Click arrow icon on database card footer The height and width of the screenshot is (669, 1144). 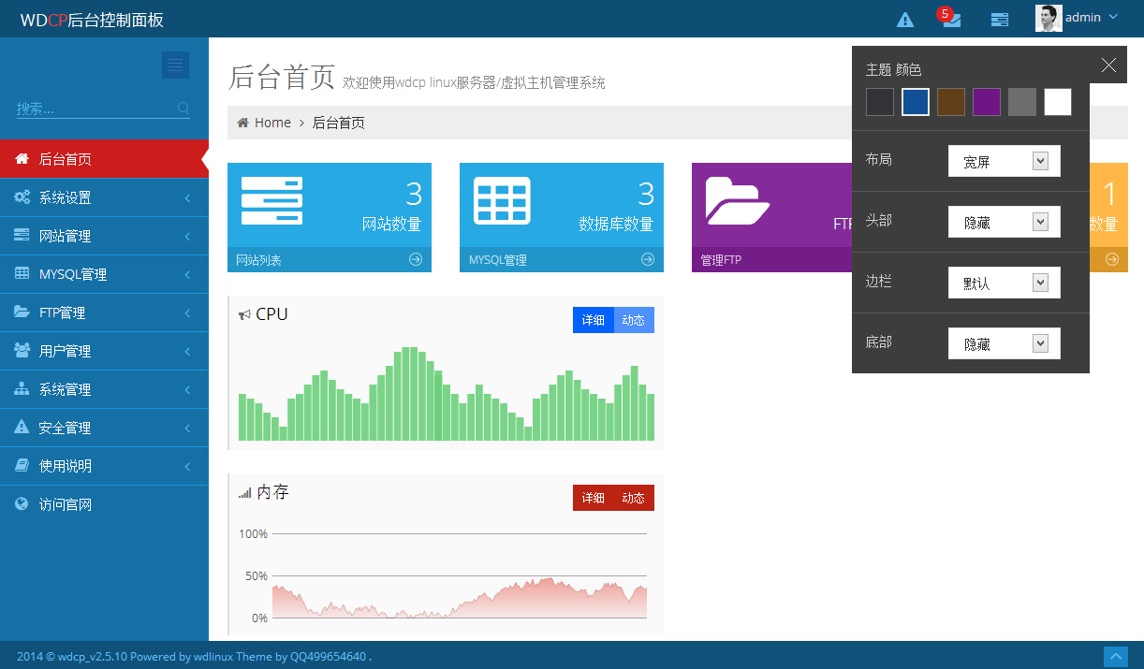pos(648,259)
